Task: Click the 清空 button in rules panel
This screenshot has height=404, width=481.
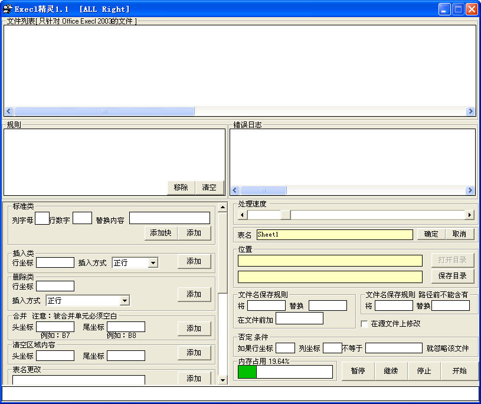Action: click(x=210, y=188)
